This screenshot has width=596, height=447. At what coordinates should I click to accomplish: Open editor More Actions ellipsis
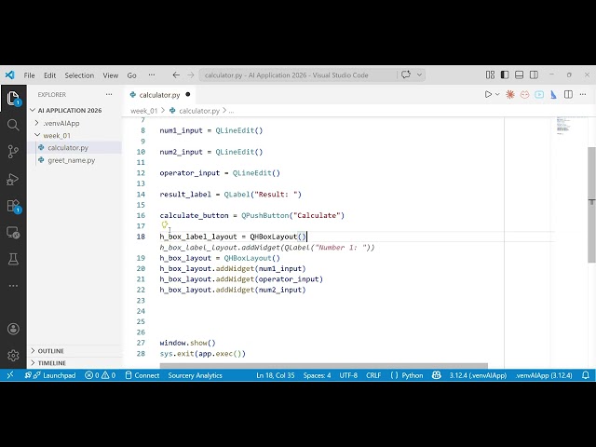click(583, 94)
